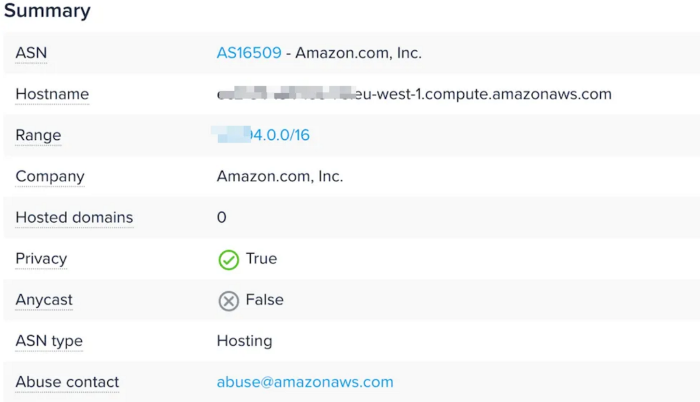Image resolution: width=700 pixels, height=402 pixels.
Task: Click the hosted domains count 0
Action: click(x=222, y=217)
